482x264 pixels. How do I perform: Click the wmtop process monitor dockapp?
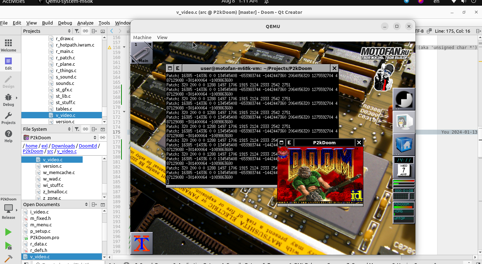[404, 213]
